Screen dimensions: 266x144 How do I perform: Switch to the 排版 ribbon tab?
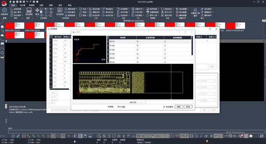13,5
